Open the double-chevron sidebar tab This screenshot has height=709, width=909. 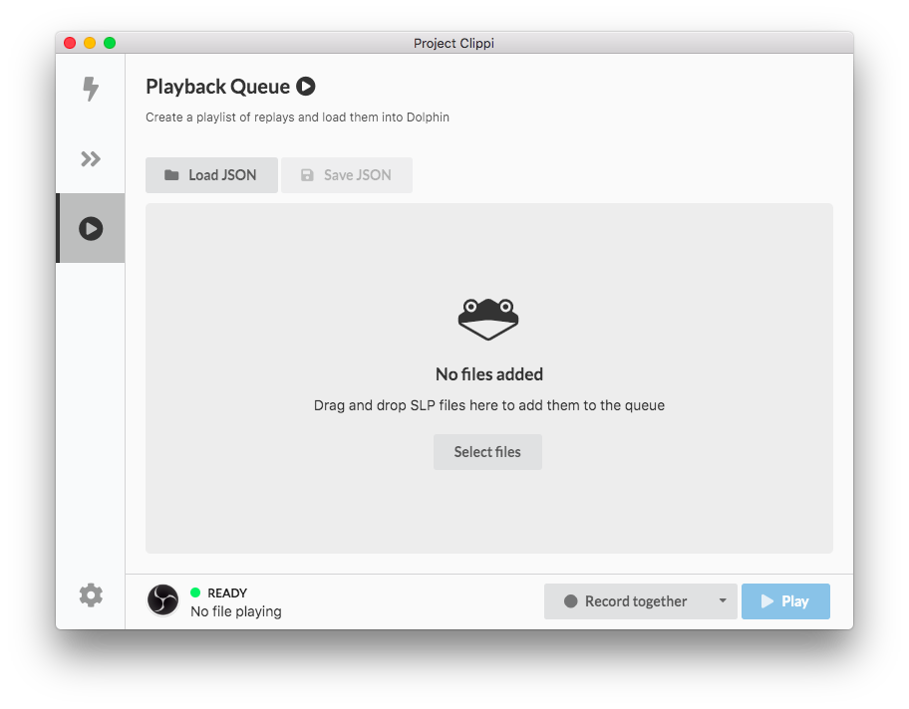(91, 158)
